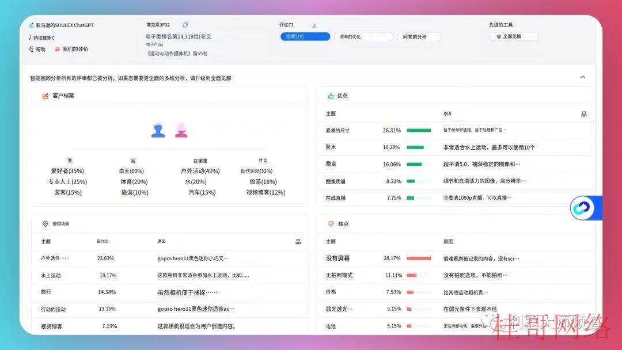Screen dimensions: 622x350
Task: Click the SHULEX ChatGPT logo icon
Action: pos(31,25)
